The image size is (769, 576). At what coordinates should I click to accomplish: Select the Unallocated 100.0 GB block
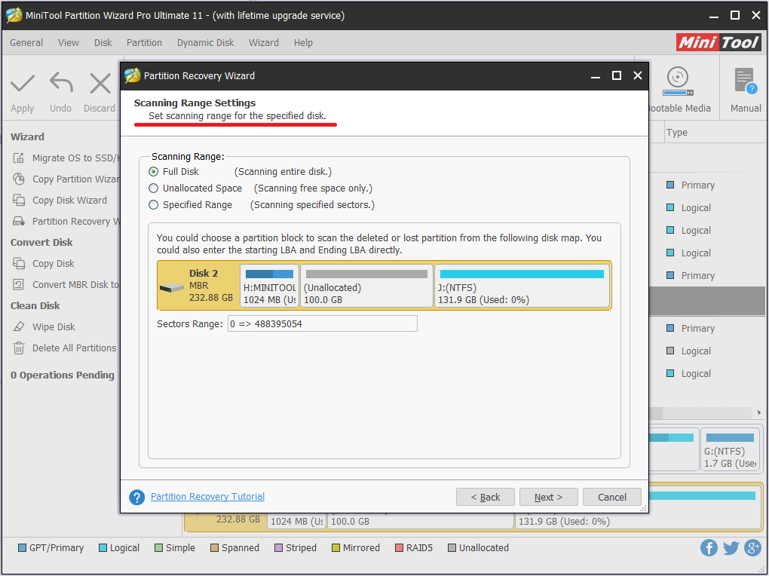[366, 286]
